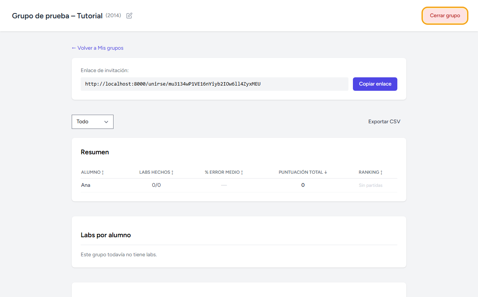Click the Labs por alumno heading

[x=106, y=235]
